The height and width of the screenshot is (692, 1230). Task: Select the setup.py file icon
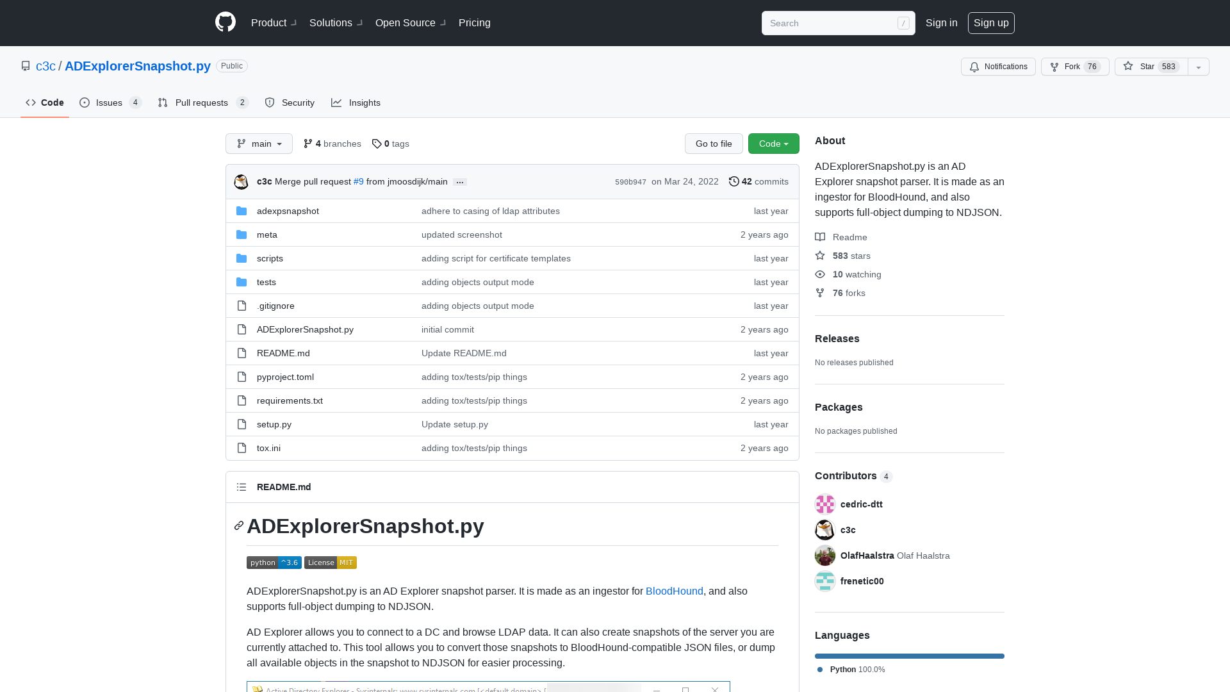pyautogui.click(x=242, y=424)
